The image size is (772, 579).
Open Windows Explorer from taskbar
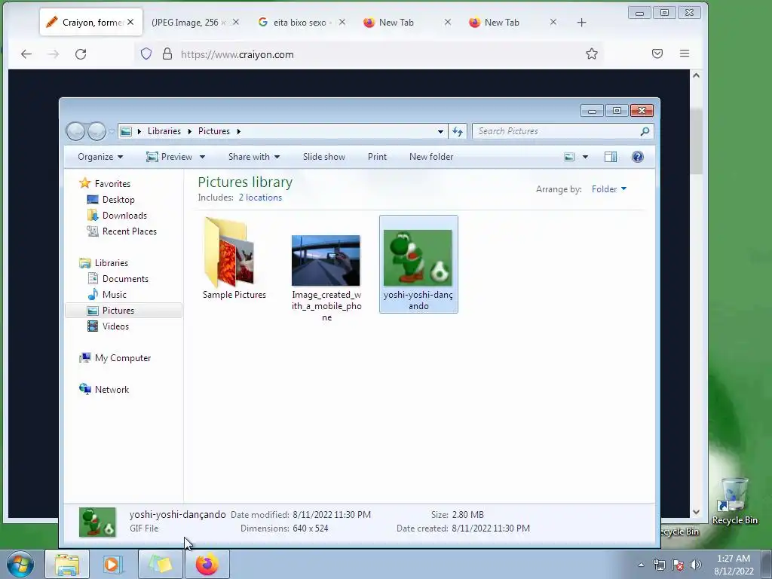pyautogui.click(x=67, y=564)
